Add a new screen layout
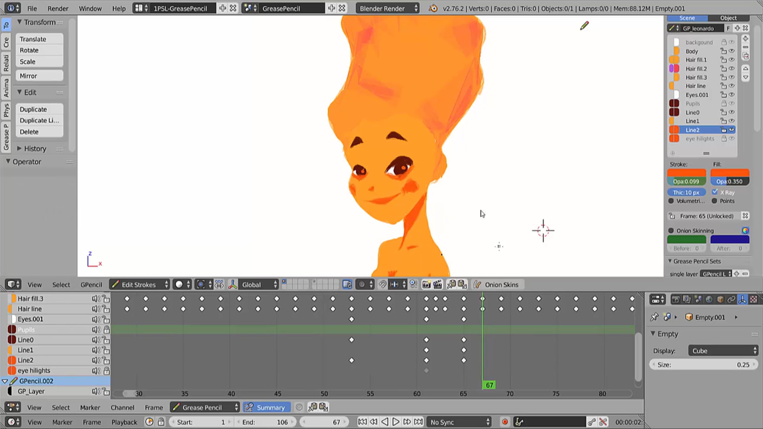 tap(223, 8)
